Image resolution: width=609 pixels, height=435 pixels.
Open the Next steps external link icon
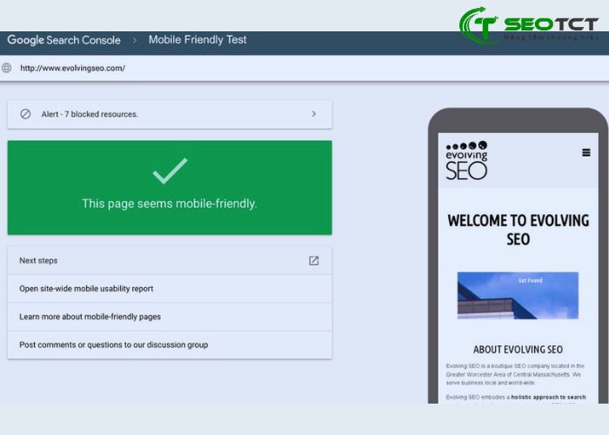coord(314,261)
